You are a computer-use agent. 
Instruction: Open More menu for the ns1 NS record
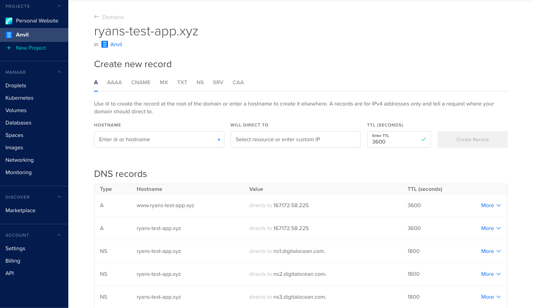(x=491, y=251)
